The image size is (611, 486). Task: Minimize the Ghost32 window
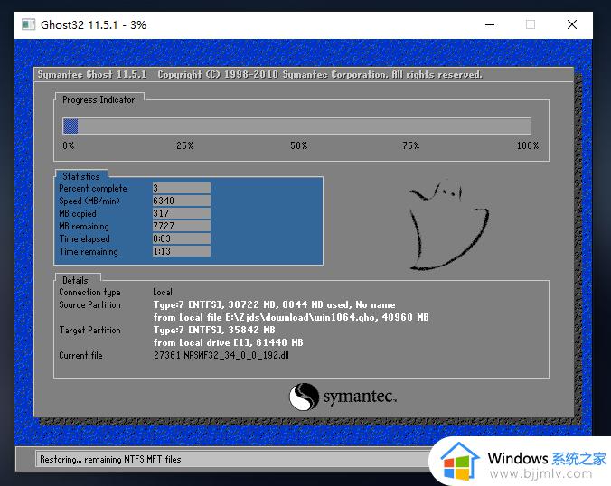tap(490, 24)
